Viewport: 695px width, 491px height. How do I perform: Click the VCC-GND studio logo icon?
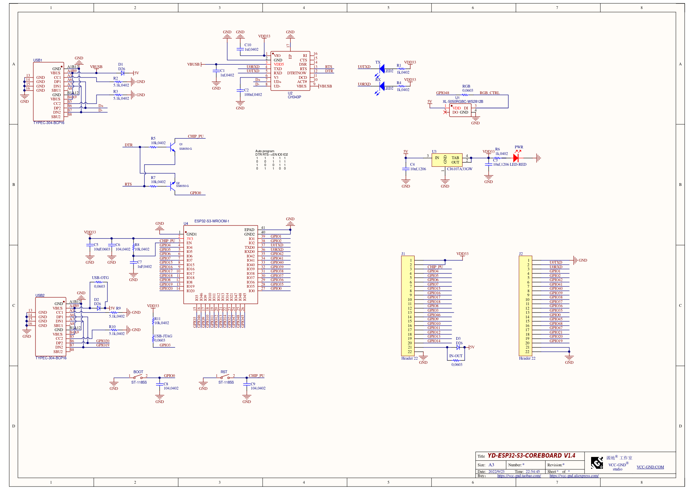click(597, 463)
